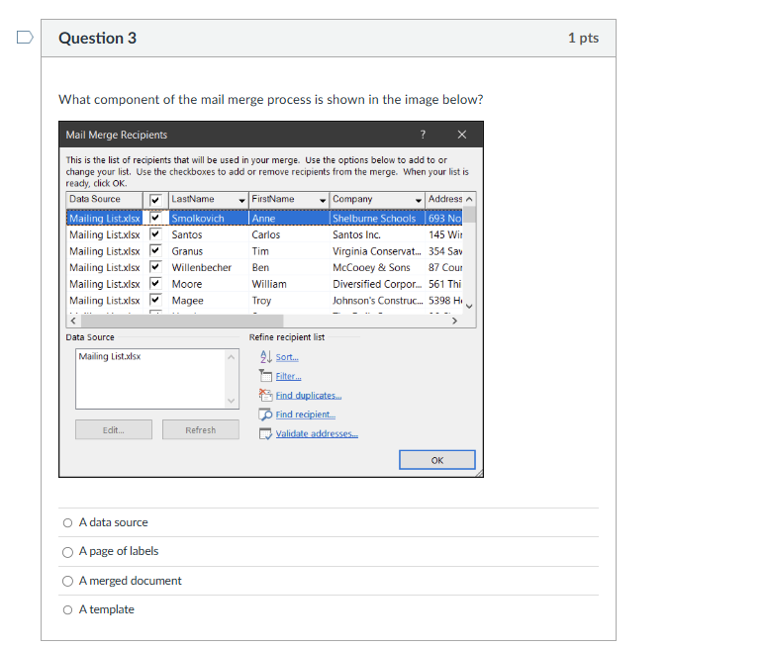Click the horizontal scrollbar left arrow
Image resolution: width=766 pixels, height=648 pixels.
(x=73, y=321)
